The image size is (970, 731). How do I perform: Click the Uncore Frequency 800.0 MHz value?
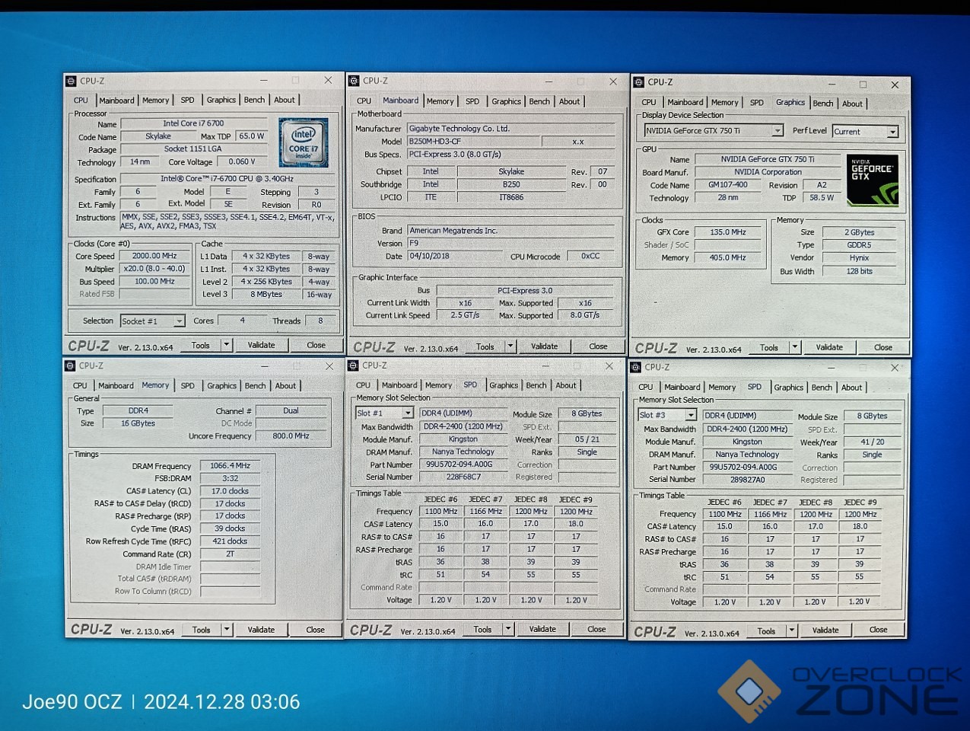click(291, 436)
